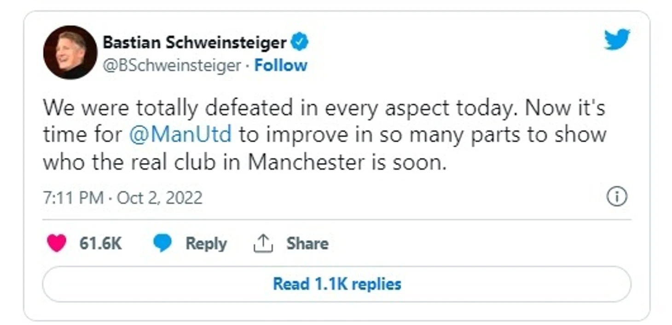This screenshot has width=672, height=325.
Task: Follow the @BSchweinsteiger account
Action: (x=281, y=65)
